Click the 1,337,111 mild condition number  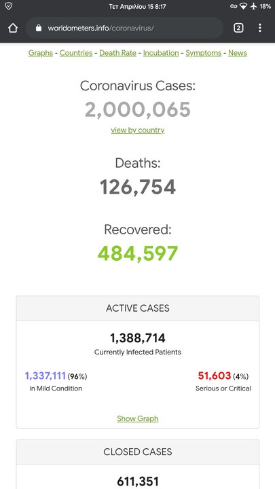point(45,376)
